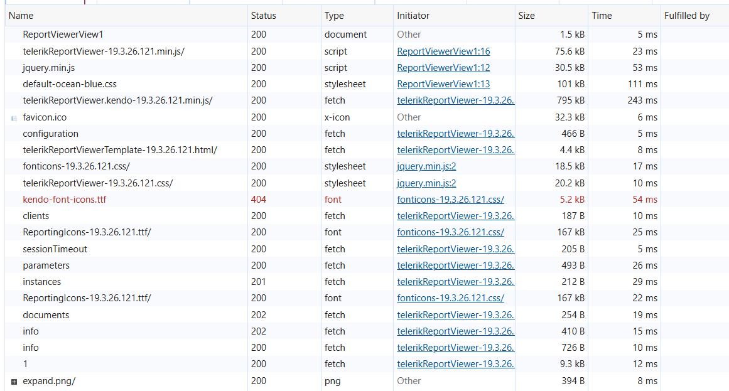Click the image icon beside expand.png/
This screenshot has height=391, width=729.
click(14, 381)
